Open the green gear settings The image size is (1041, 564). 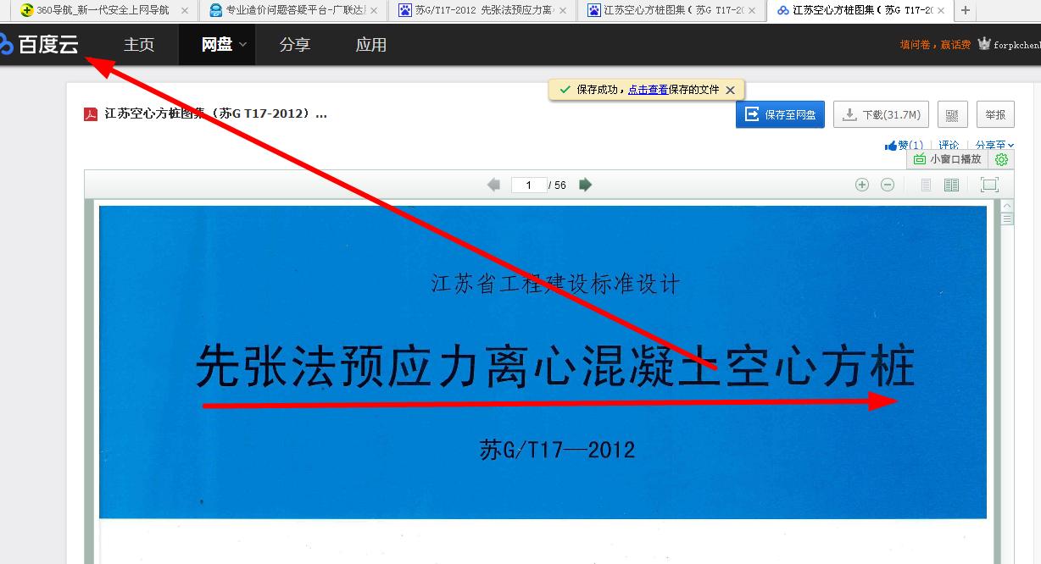click(1002, 159)
